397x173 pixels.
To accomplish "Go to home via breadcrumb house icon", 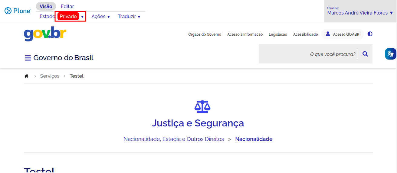I will click(26, 76).
